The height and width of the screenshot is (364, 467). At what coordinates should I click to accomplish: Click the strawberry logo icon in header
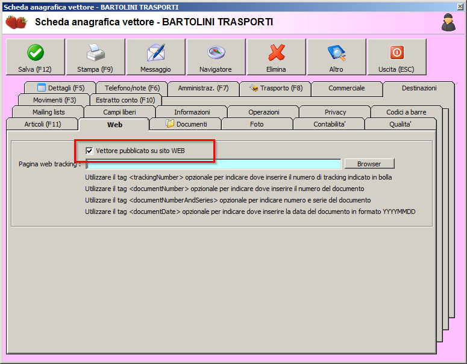pyautogui.click(x=16, y=22)
